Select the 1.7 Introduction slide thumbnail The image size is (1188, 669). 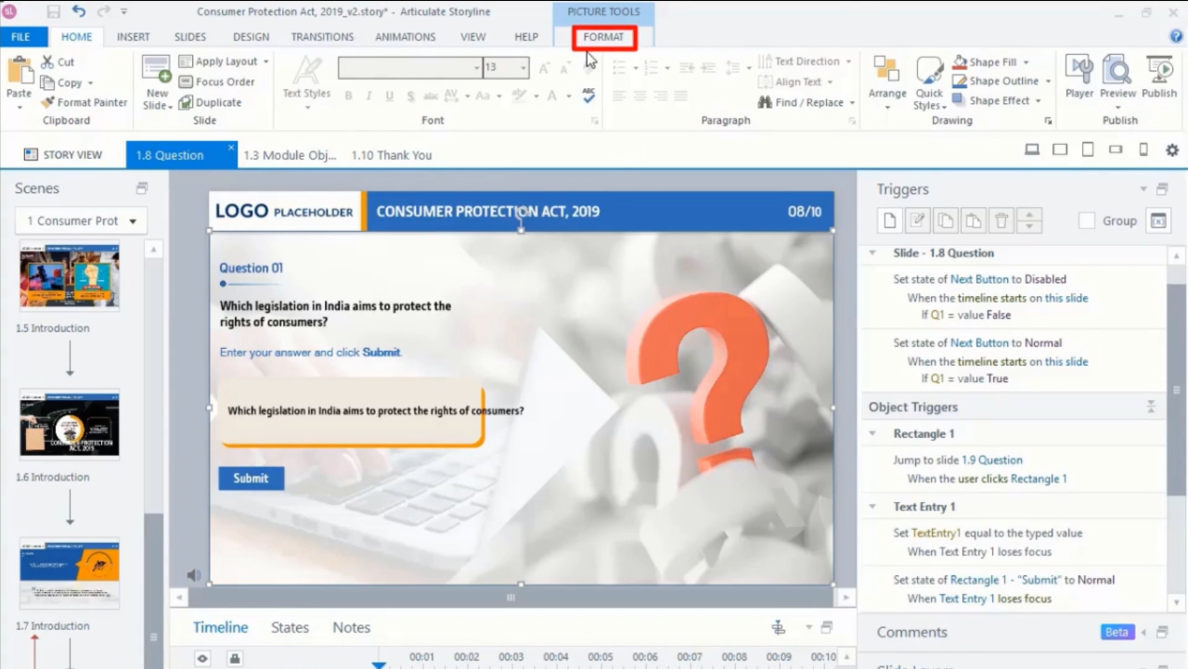point(70,573)
